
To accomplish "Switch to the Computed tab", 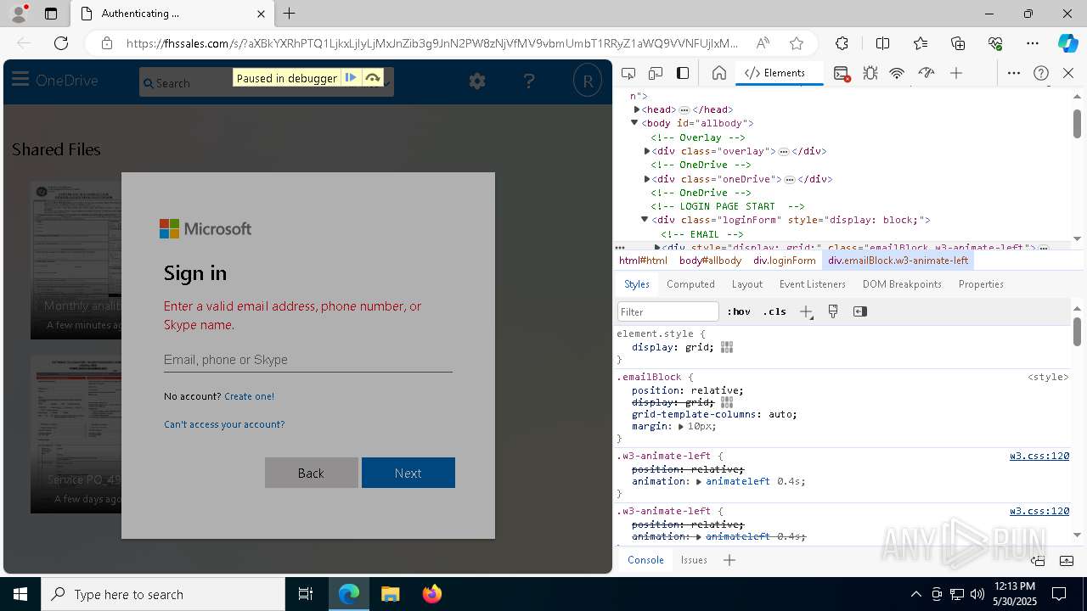I will point(690,284).
